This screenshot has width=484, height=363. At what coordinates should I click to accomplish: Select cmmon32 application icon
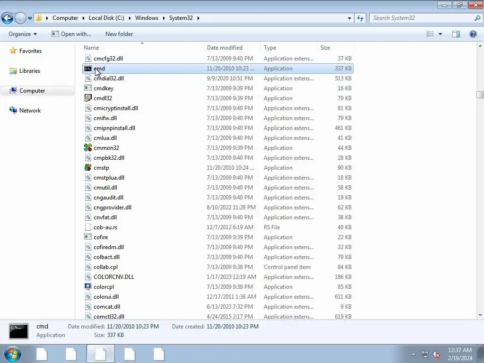point(87,148)
